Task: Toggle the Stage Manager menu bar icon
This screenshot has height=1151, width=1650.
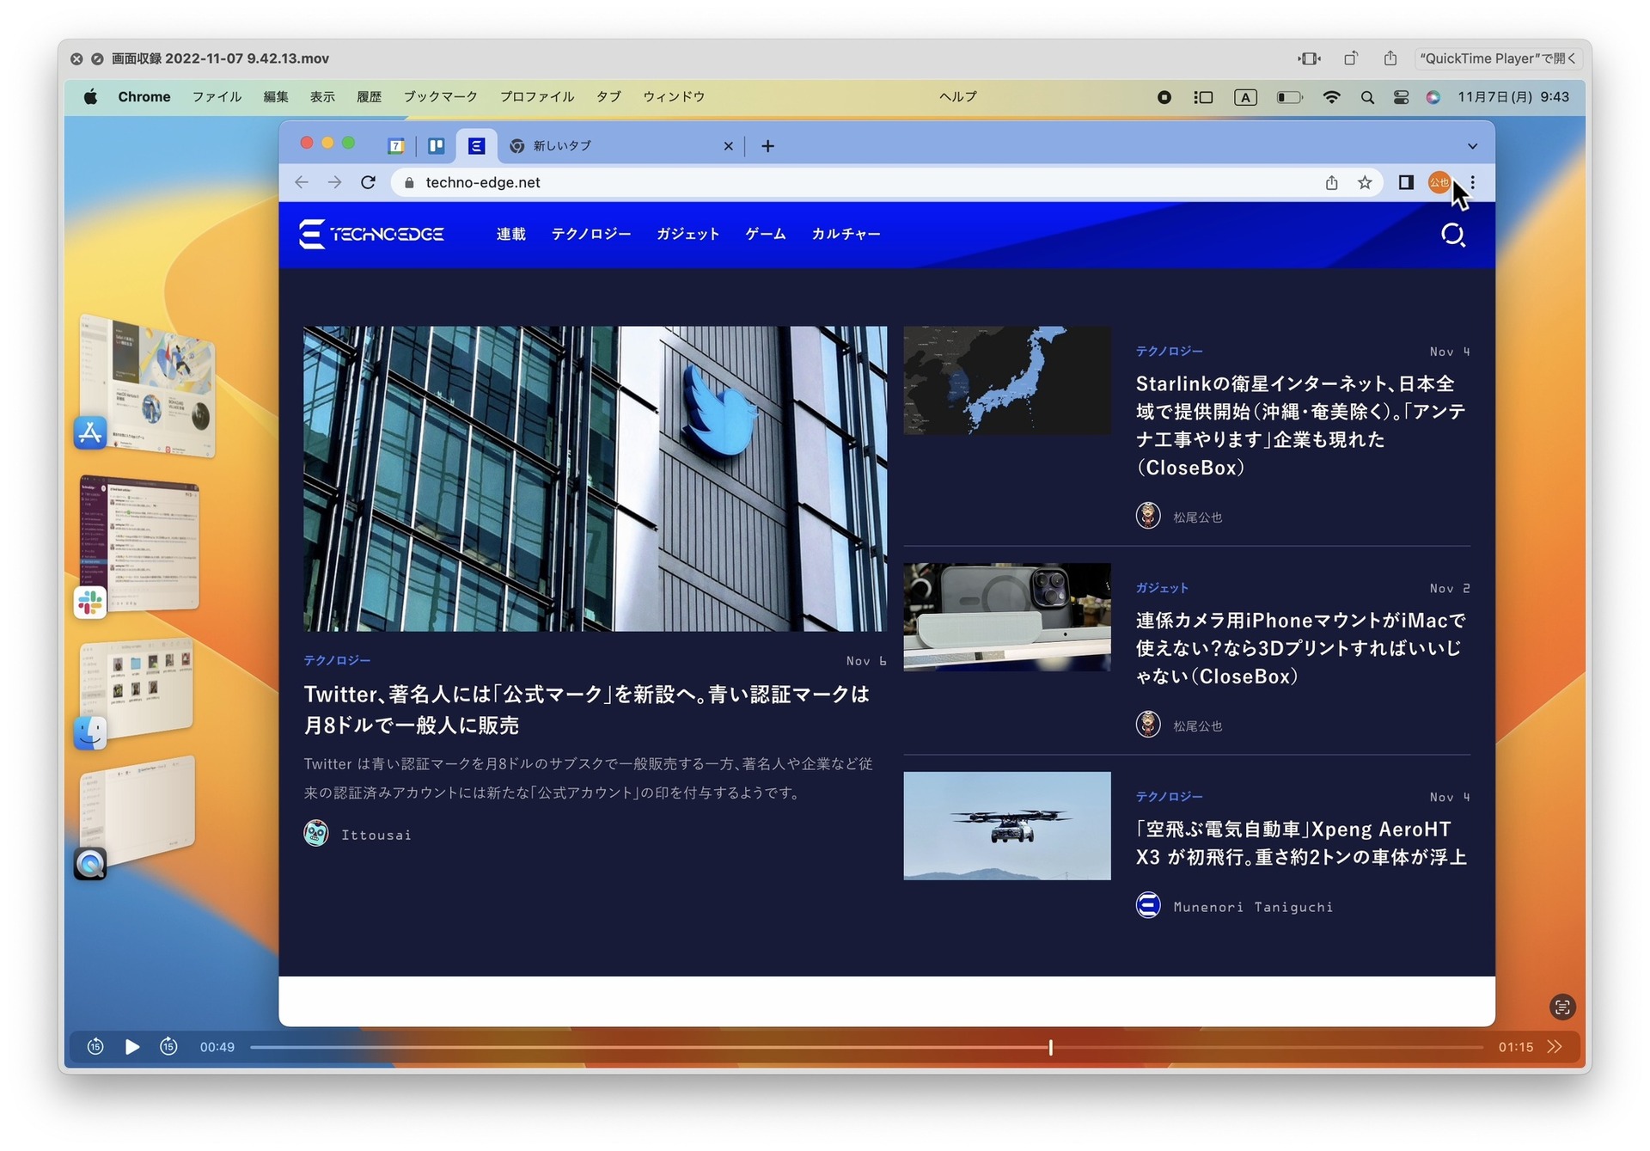Action: (x=1203, y=97)
